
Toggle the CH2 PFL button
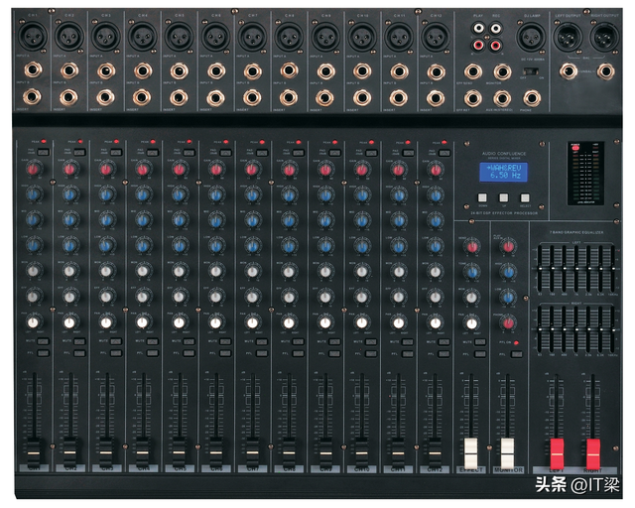(x=79, y=353)
